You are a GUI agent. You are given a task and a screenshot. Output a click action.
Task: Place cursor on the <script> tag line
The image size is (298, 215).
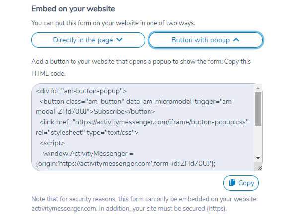52,143
